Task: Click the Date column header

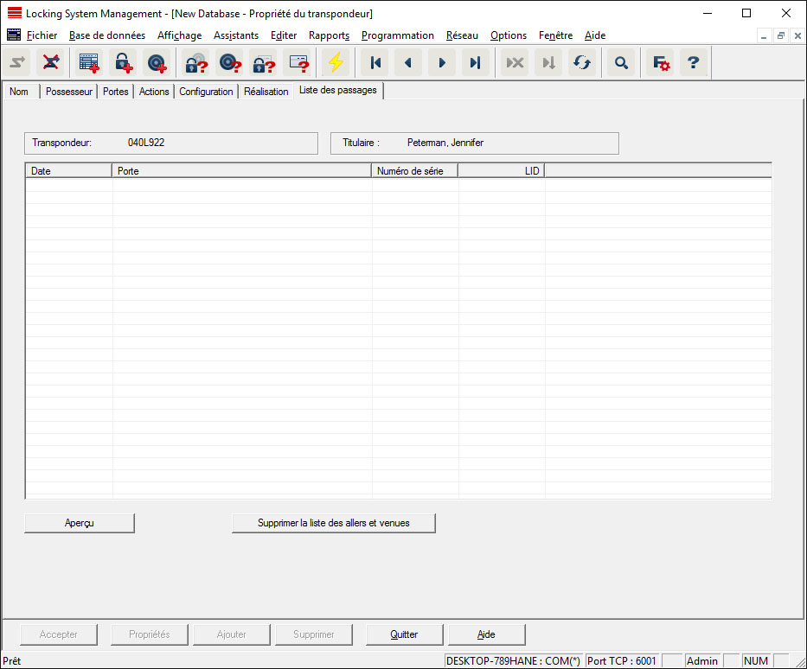Action: [69, 171]
